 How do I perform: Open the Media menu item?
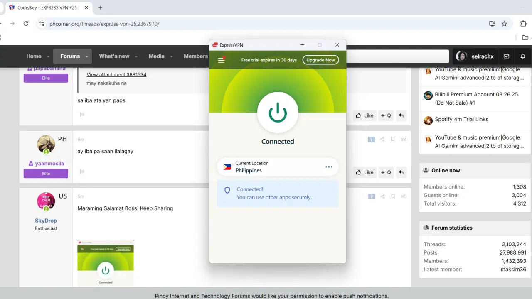pyautogui.click(x=156, y=56)
